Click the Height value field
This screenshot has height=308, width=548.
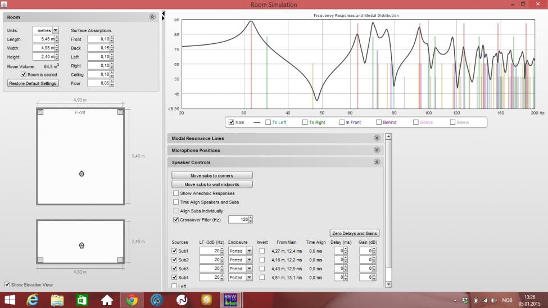(44, 57)
